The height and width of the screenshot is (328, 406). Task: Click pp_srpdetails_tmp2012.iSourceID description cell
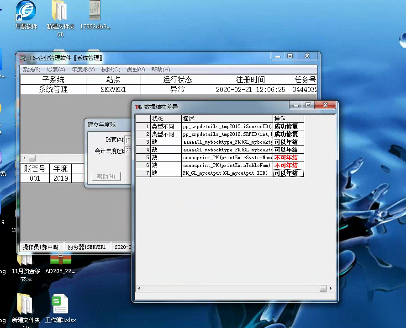(x=227, y=127)
